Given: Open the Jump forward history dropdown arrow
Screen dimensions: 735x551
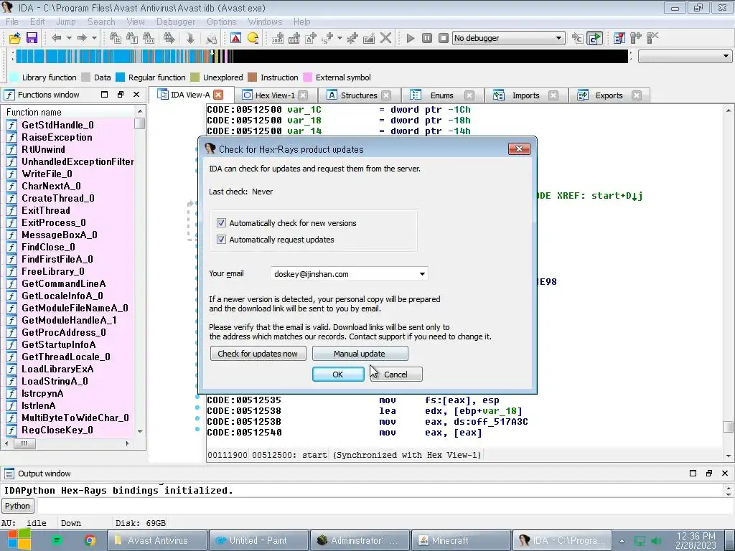Looking at the screenshot, I should coord(94,38).
